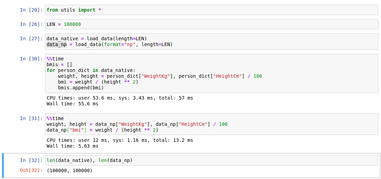Click the 'from utils import *' code cell
The width and height of the screenshot is (381, 179).
point(211,10)
